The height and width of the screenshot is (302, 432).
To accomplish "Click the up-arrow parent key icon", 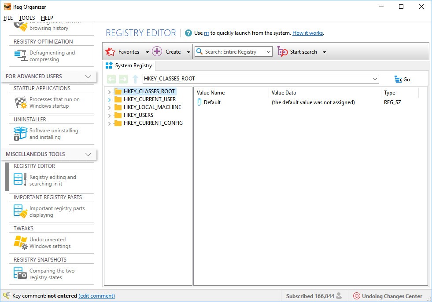I will (x=136, y=80).
